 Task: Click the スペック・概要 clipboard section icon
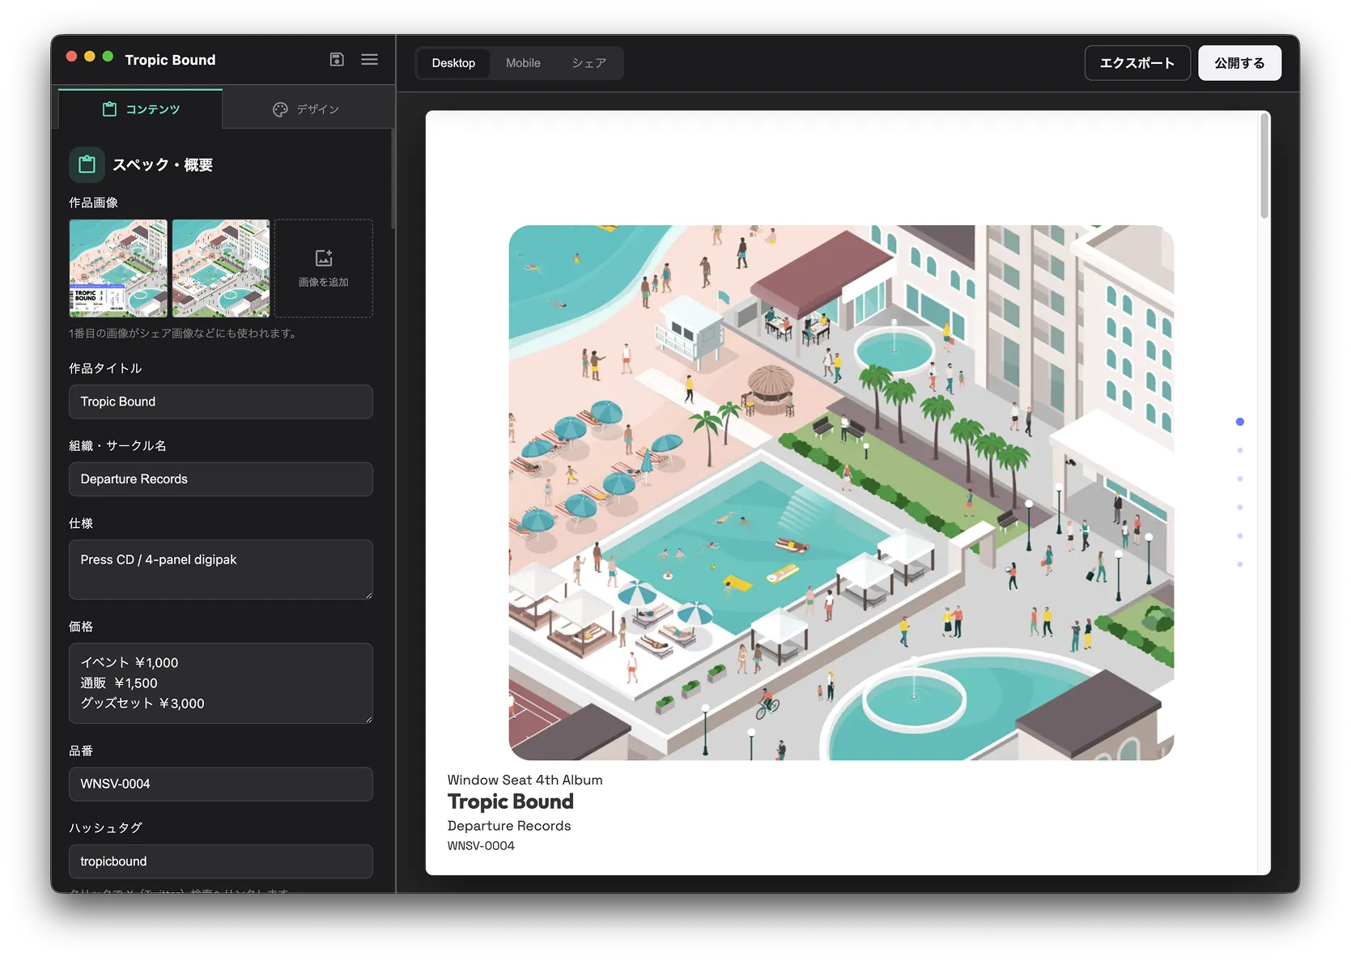[x=87, y=164]
